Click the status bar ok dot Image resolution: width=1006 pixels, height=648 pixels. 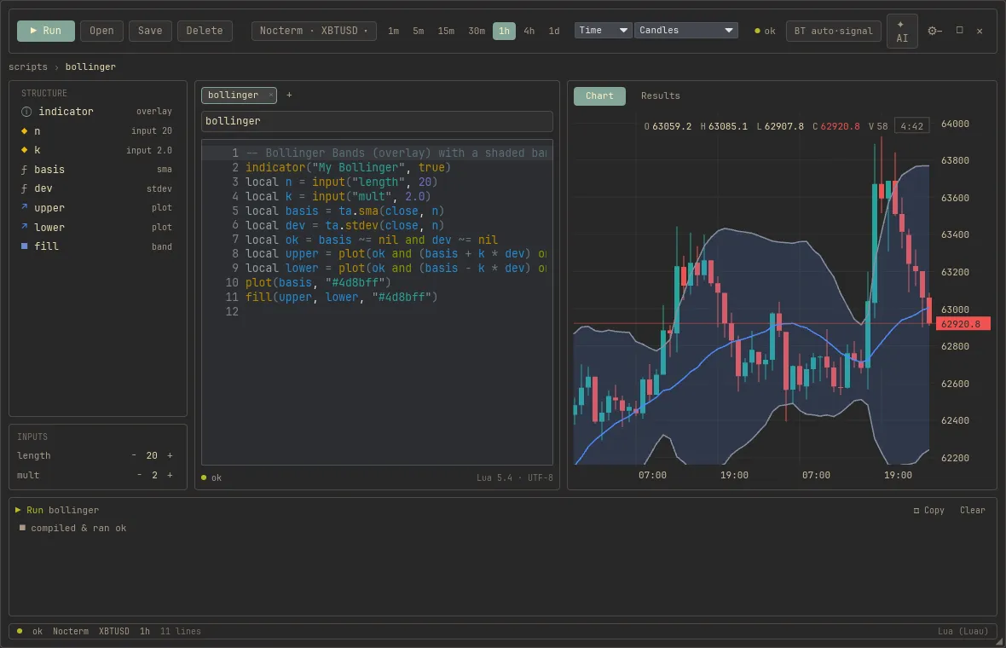tap(20, 631)
